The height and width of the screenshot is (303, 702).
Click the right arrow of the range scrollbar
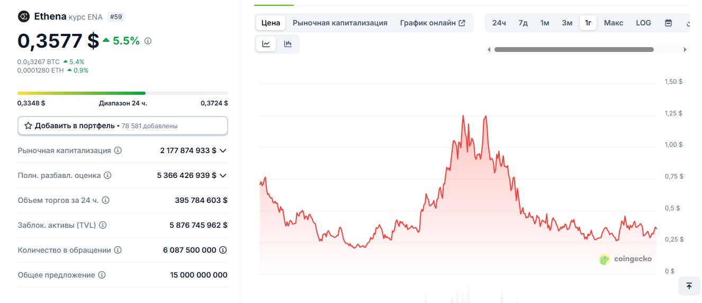pos(685,49)
